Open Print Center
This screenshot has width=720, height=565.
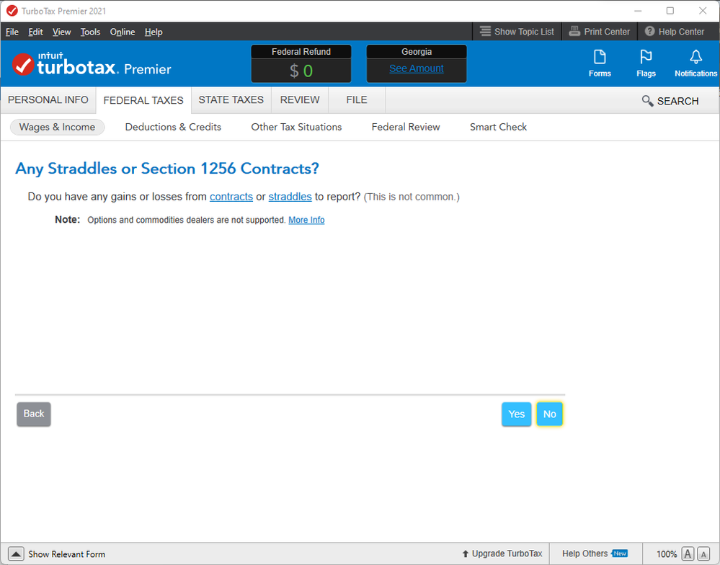point(599,32)
